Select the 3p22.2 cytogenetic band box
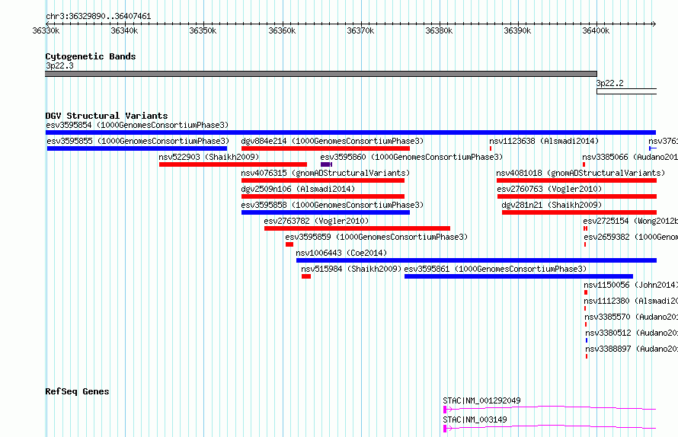 (x=626, y=91)
